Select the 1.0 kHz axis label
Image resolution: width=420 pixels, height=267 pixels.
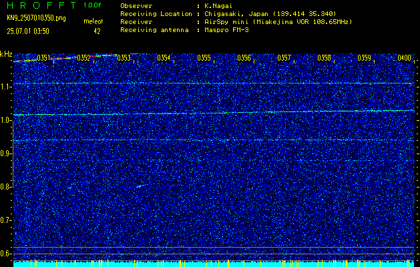(6, 121)
